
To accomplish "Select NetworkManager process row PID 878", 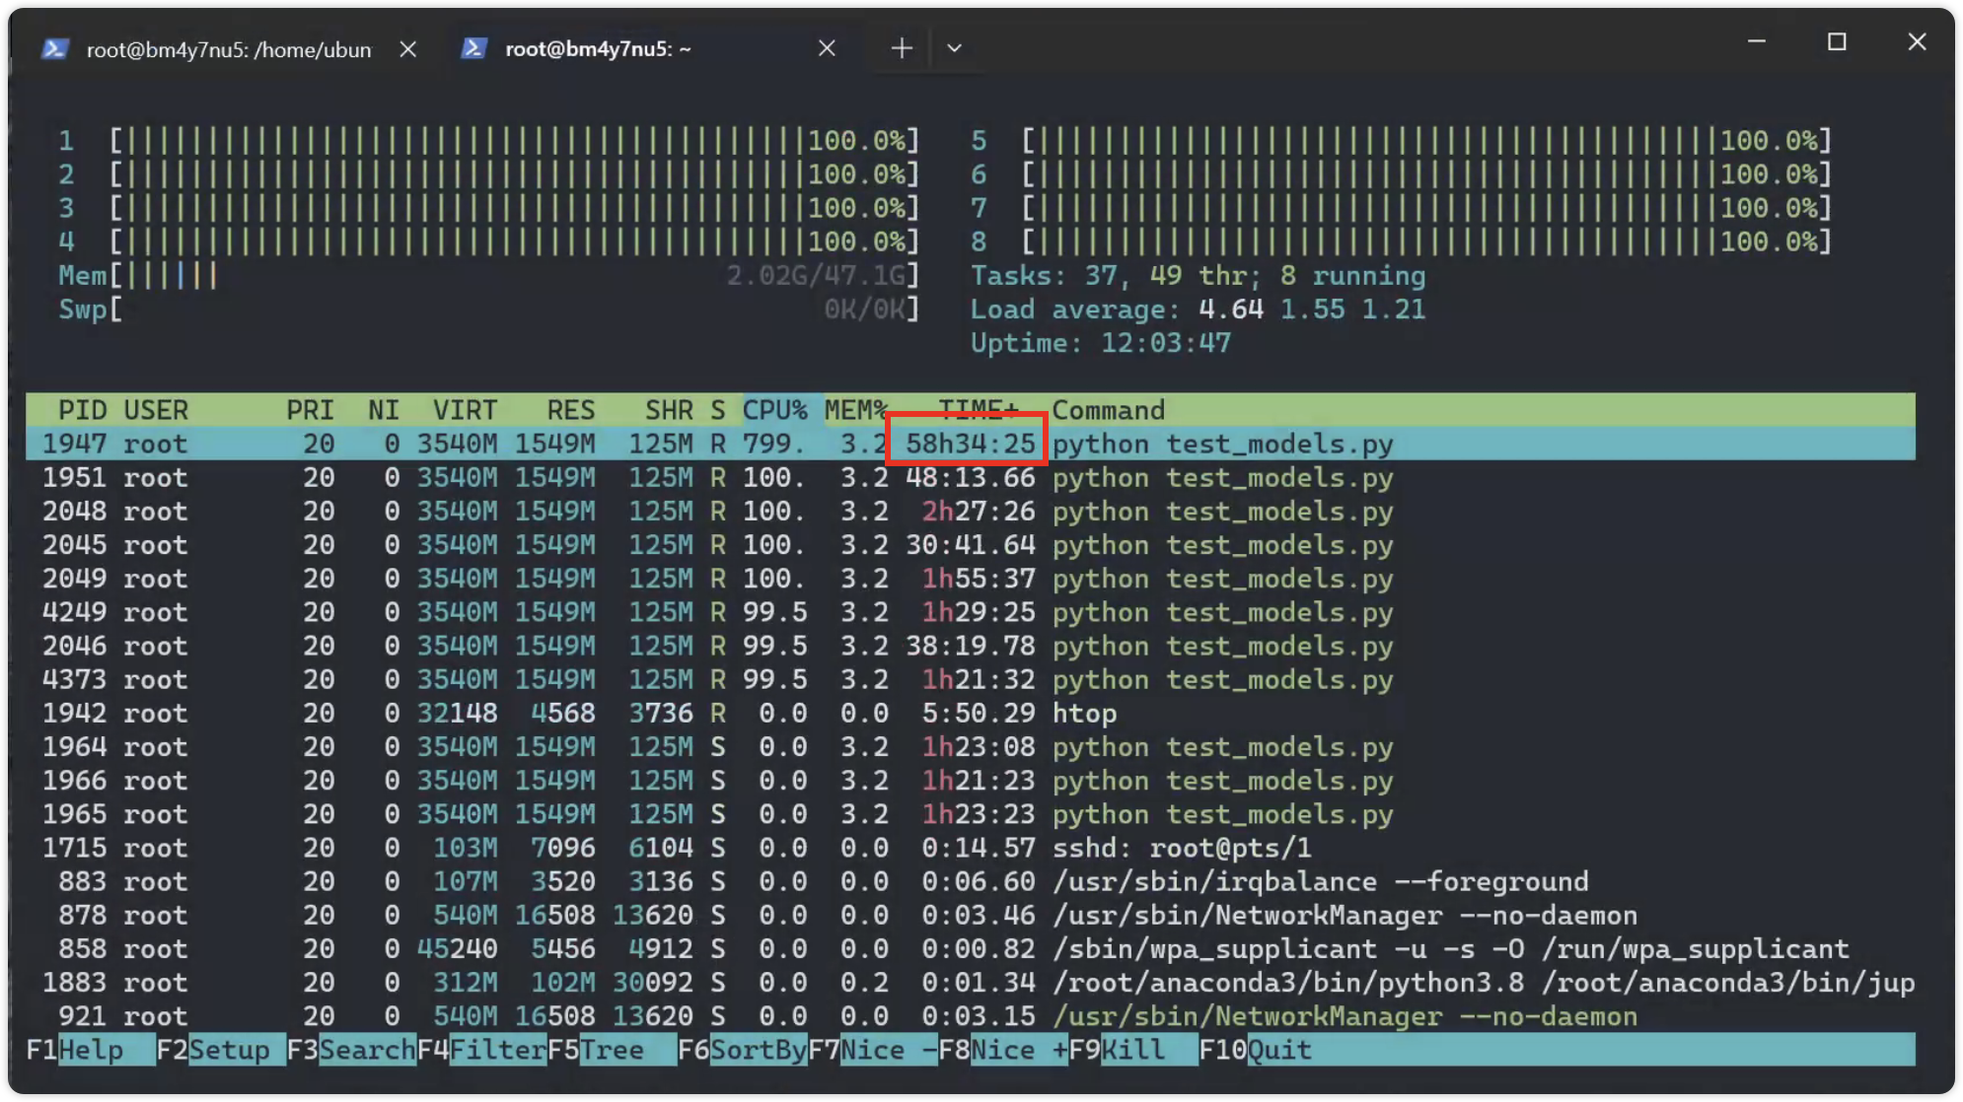I will pos(971,915).
